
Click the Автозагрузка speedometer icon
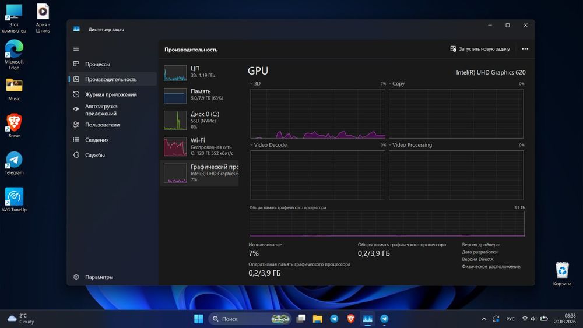point(76,109)
